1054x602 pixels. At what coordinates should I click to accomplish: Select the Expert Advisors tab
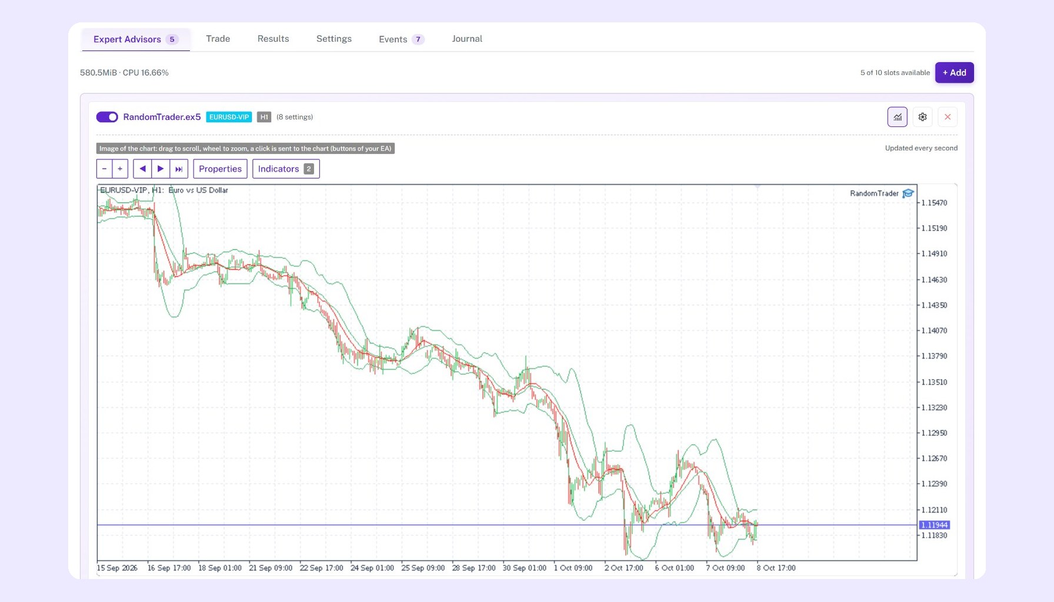(x=135, y=39)
